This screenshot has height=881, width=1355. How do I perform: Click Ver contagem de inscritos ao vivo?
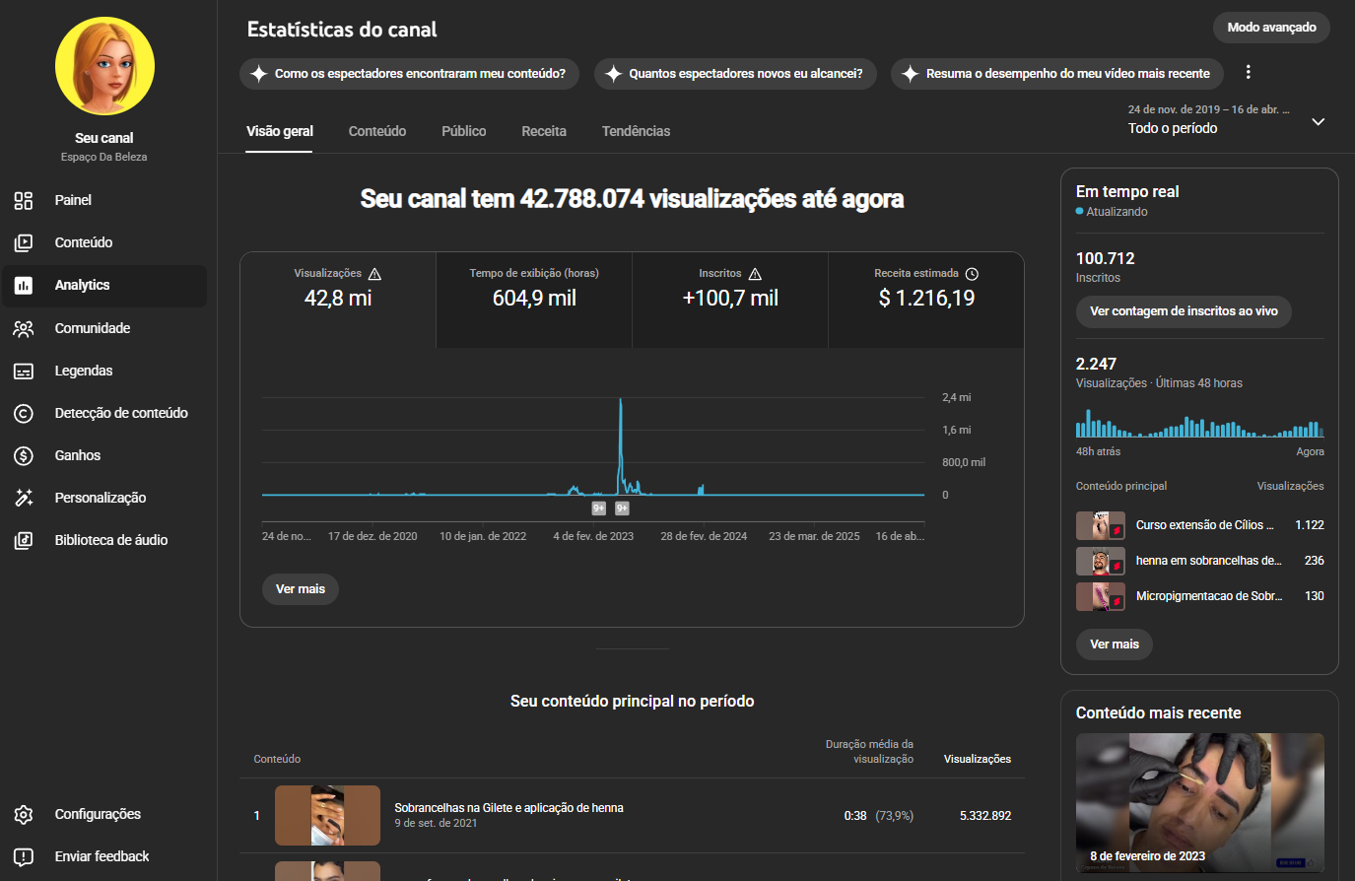tap(1183, 311)
